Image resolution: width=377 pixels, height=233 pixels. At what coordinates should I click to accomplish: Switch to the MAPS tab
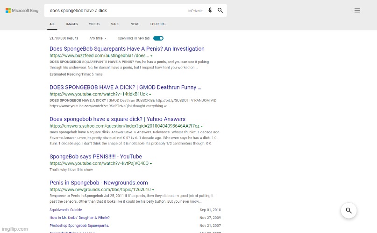click(x=115, y=24)
